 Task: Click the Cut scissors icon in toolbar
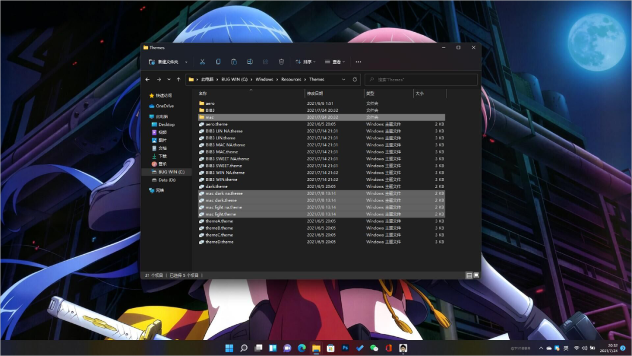[x=202, y=61]
